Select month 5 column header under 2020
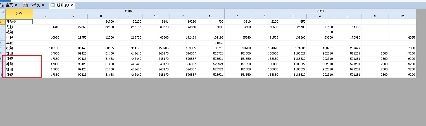Screen dimensions: 426x126 tap(348, 16)
